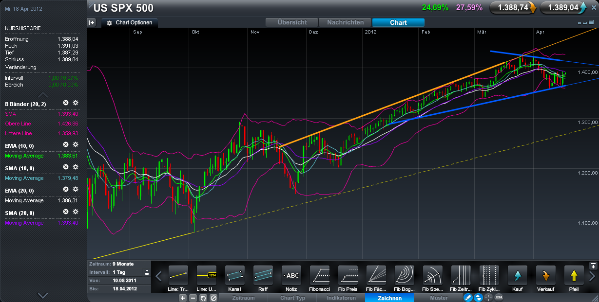Choose the yellow Pfeil arrow tool
Viewport: 599px width, 302px height.
click(574, 276)
